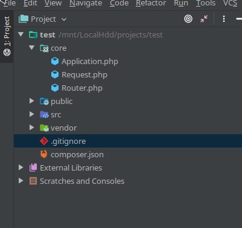Click the composer.json orange icon
Image resolution: width=242 pixels, height=228 pixels.
(x=44, y=154)
